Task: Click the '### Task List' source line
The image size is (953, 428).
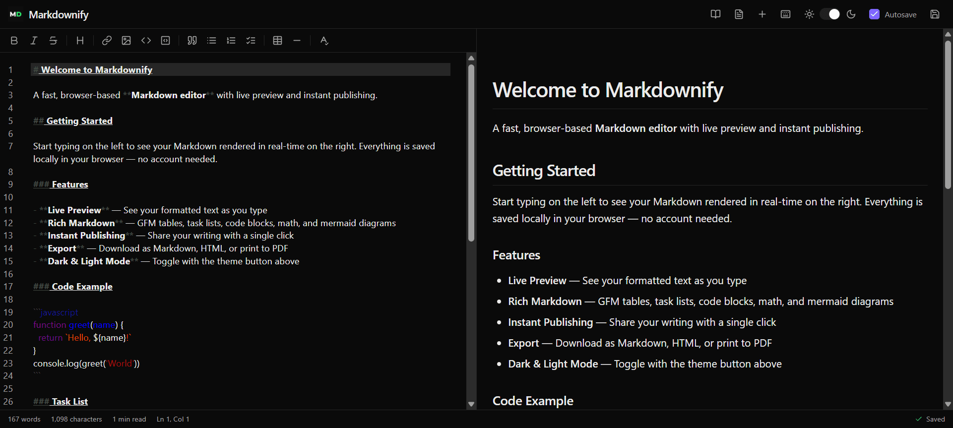Action: pyautogui.click(x=61, y=402)
